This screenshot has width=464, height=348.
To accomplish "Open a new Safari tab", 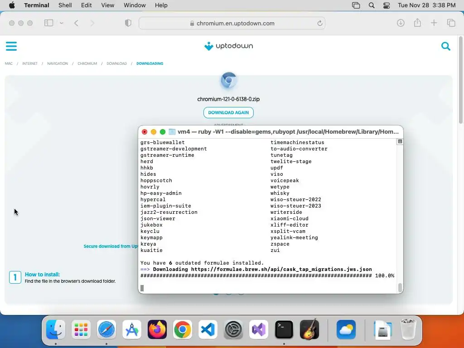I will (x=434, y=23).
